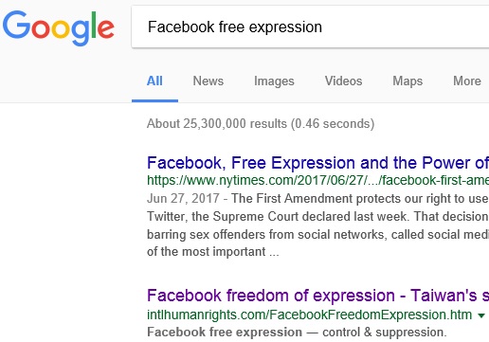Click the intlhumanrights.com green URL

[309, 315]
